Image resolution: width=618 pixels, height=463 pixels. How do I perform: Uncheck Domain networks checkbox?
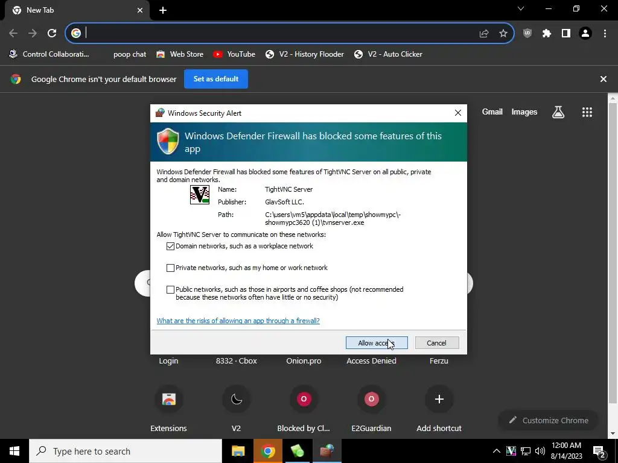[x=170, y=246]
